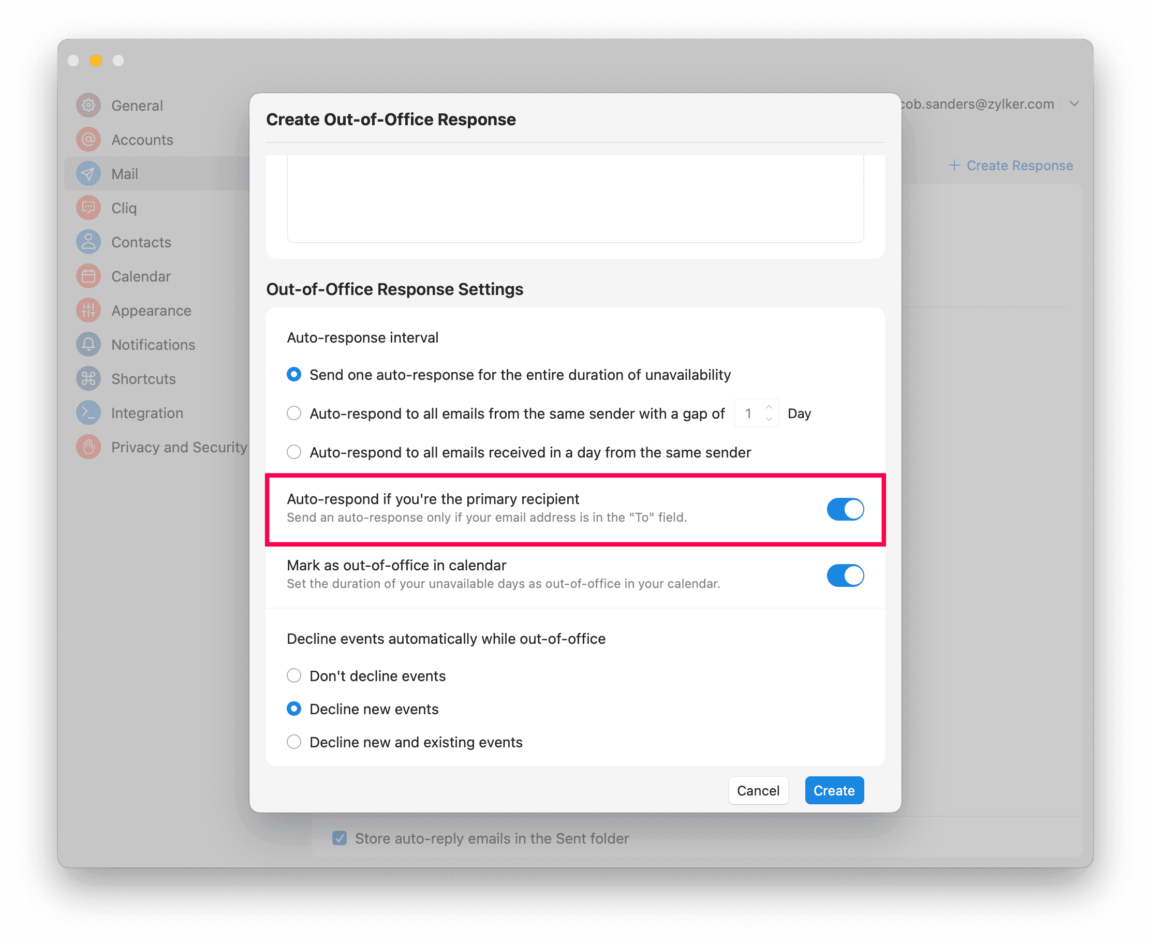This screenshot has width=1151, height=944.
Task: Select the Appearance sliders icon
Action: [x=88, y=311]
